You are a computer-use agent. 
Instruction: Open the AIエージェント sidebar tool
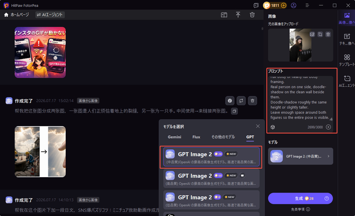tap(347, 81)
